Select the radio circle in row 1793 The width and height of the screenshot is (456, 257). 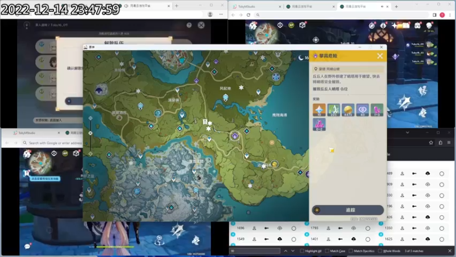(x=368, y=228)
